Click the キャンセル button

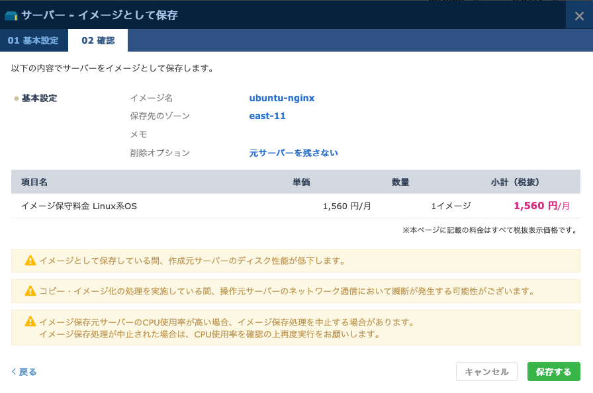486,371
